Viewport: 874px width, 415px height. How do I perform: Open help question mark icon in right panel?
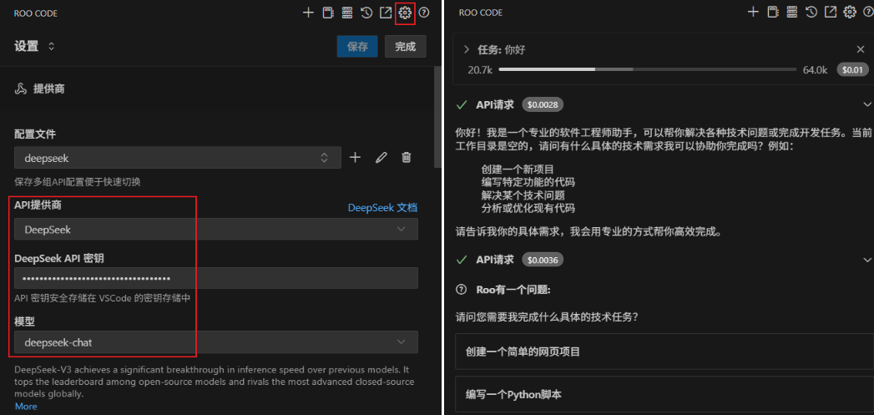866,13
